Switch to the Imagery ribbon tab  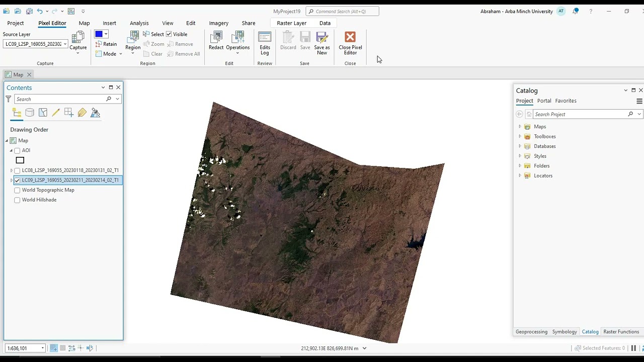[x=218, y=23]
